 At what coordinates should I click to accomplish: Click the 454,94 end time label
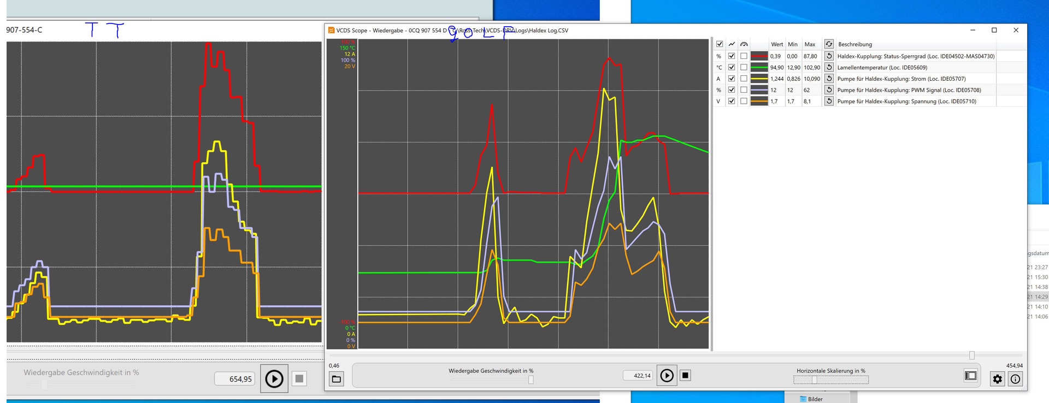(1014, 365)
